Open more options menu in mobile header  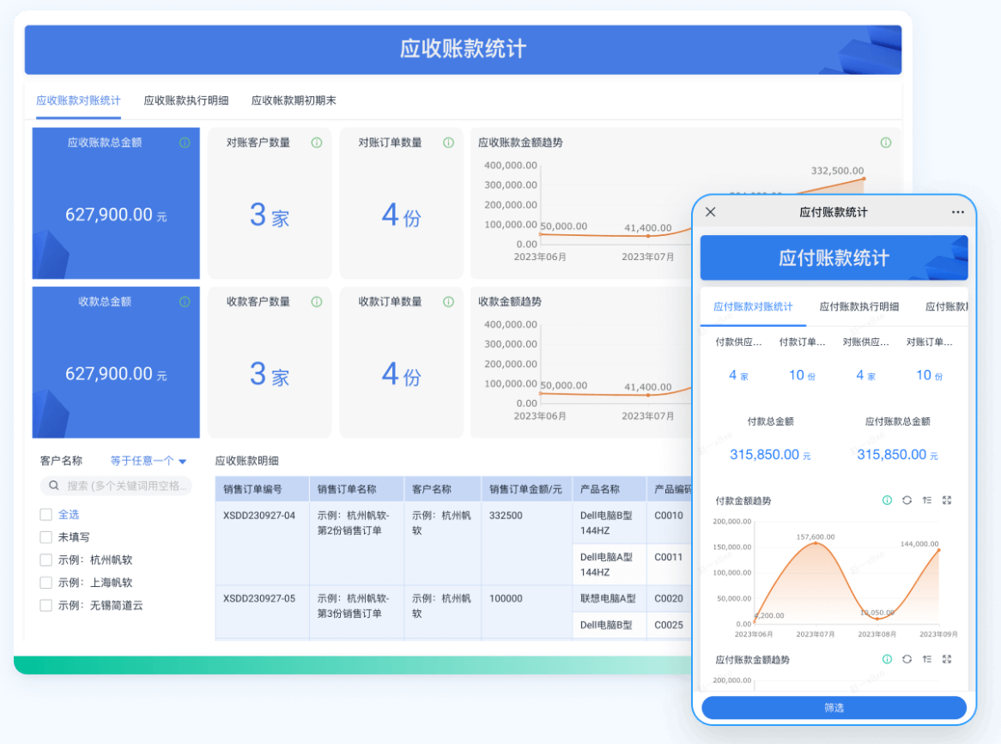pos(957,213)
